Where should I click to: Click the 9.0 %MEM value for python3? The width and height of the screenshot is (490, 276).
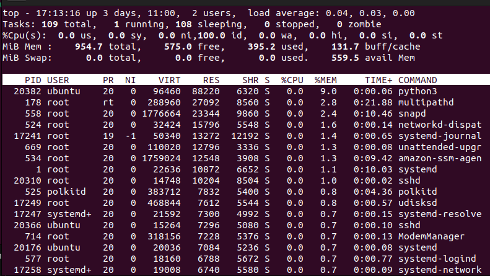click(x=328, y=91)
